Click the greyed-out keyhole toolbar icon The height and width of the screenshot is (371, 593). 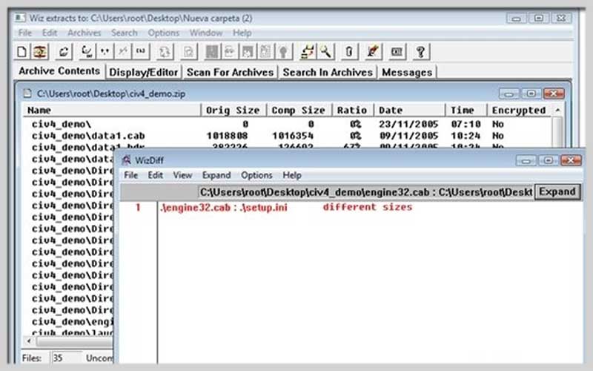pyautogui.click(x=284, y=51)
